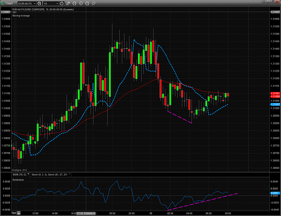Screen dimensions: 281x216
Task: Open the EUR A0-FX symbol dropdown
Action: click(x=35, y=4)
